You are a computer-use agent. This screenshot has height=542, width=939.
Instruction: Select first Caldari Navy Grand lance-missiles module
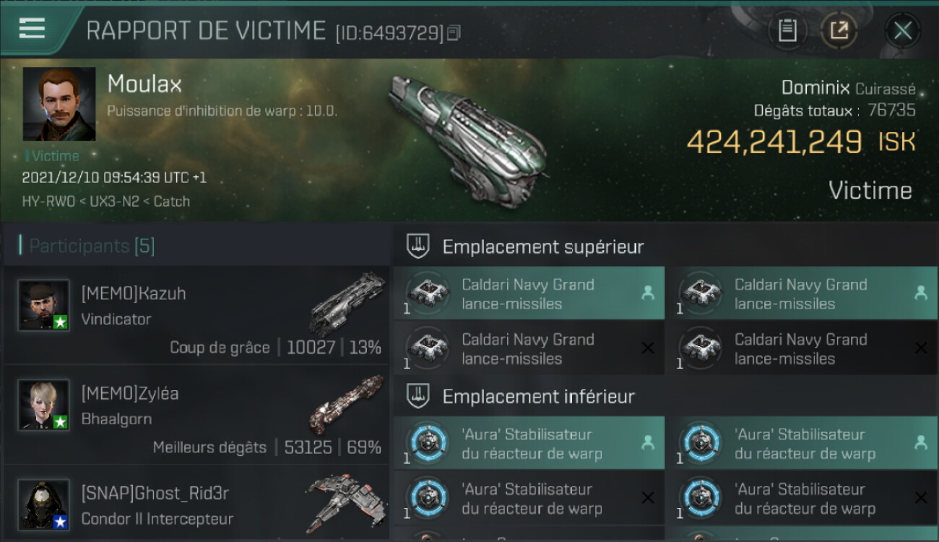coord(529,293)
